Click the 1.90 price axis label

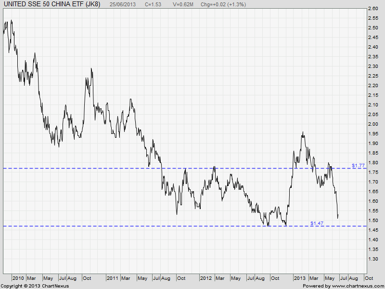pyautogui.click(x=373, y=143)
